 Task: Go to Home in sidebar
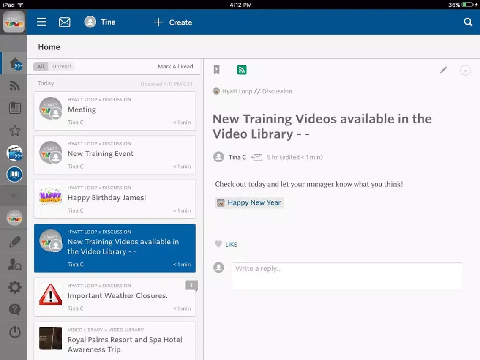pyautogui.click(x=15, y=64)
